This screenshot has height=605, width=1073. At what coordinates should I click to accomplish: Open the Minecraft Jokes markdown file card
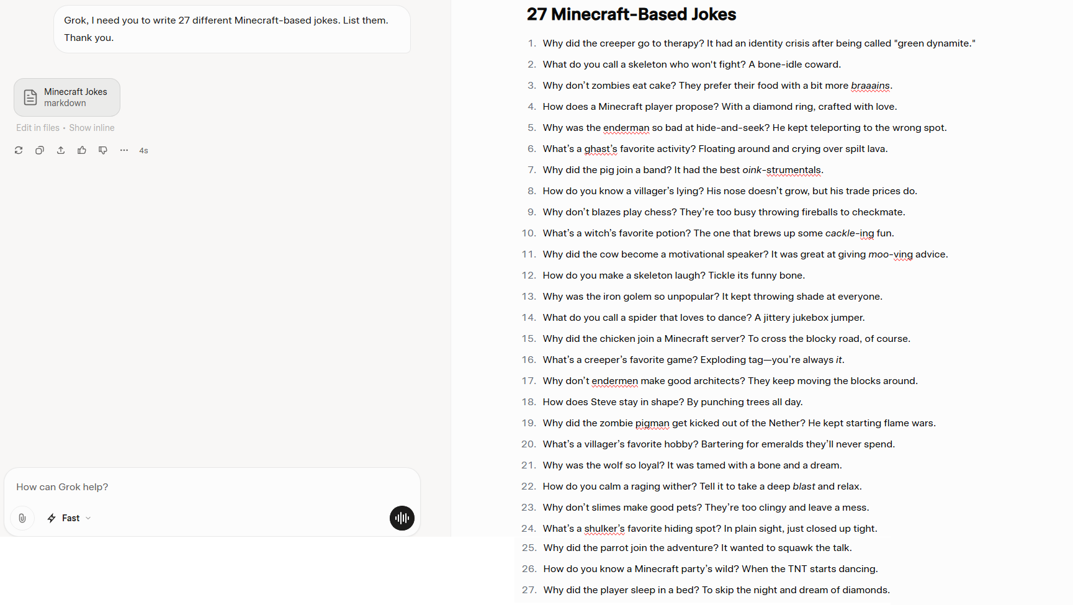coord(67,97)
